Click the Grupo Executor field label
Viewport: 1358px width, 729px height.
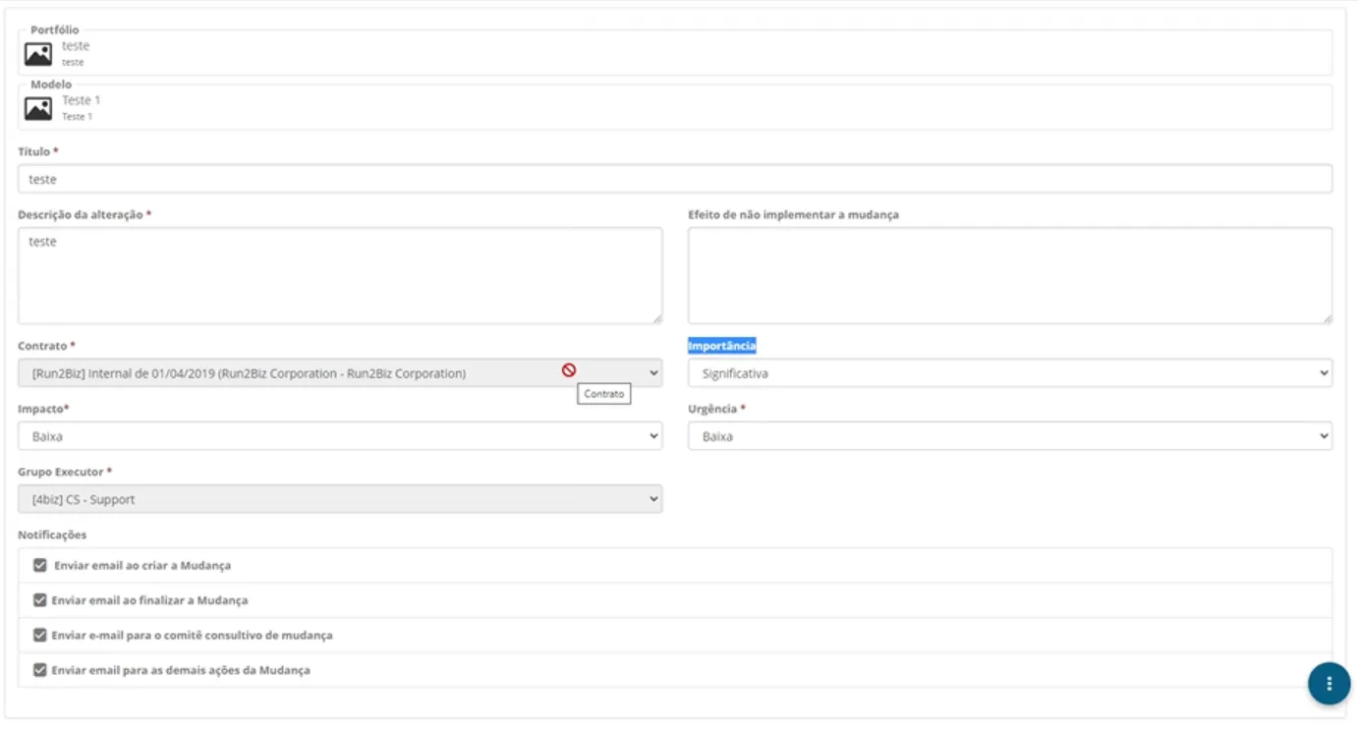[65, 472]
